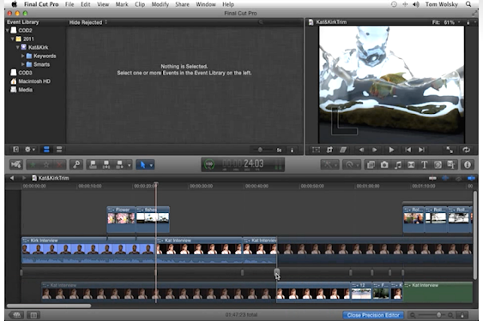Click the Flower clip in timeline
483x321 pixels.
121,219
